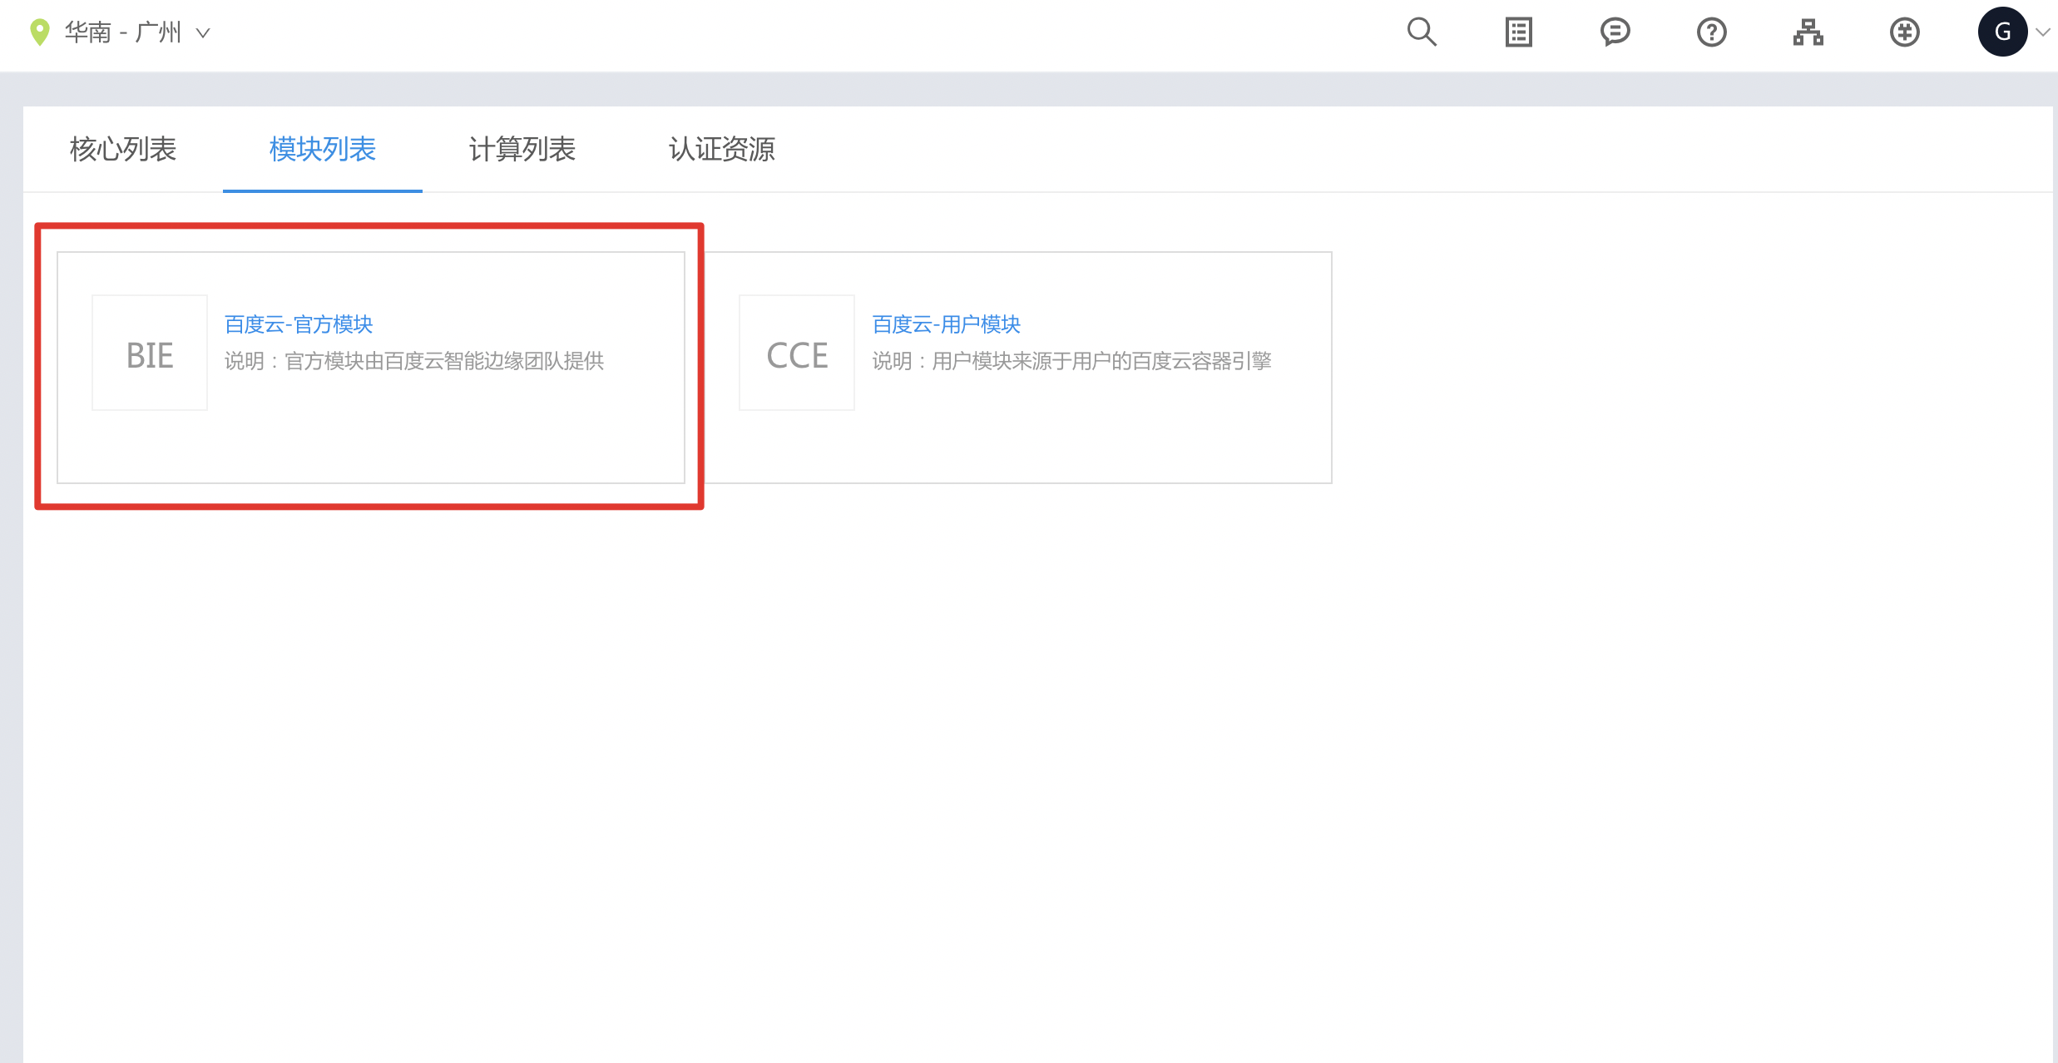The height and width of the screenshot is (1063, 2058).
Task: Switch to the 核心列表 tab
Action: 123,150
